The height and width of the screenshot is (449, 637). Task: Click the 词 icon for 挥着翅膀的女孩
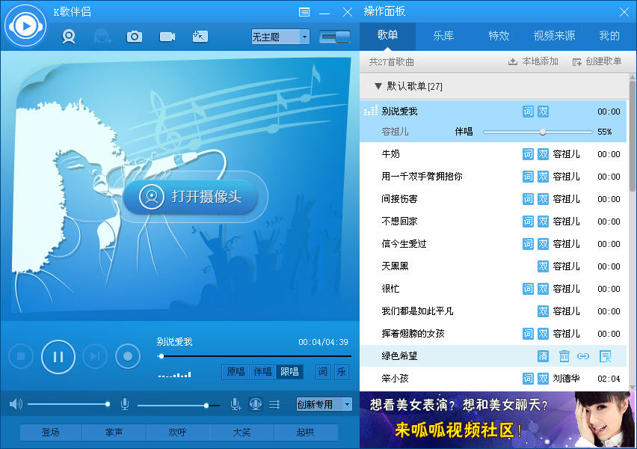(528, 334)
